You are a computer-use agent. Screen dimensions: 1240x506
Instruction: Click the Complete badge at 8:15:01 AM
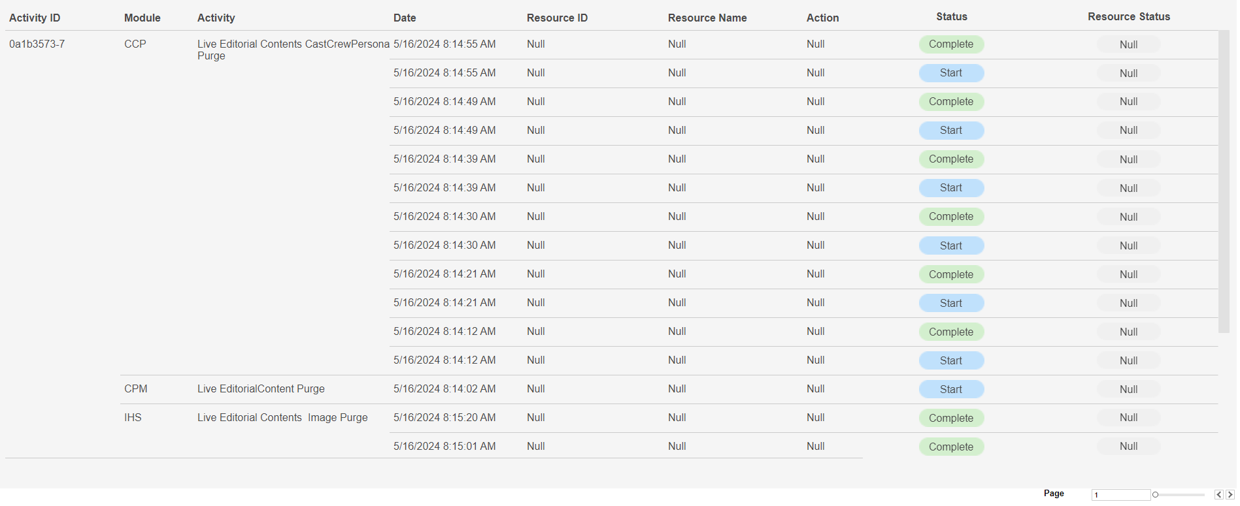click(951, 447)
